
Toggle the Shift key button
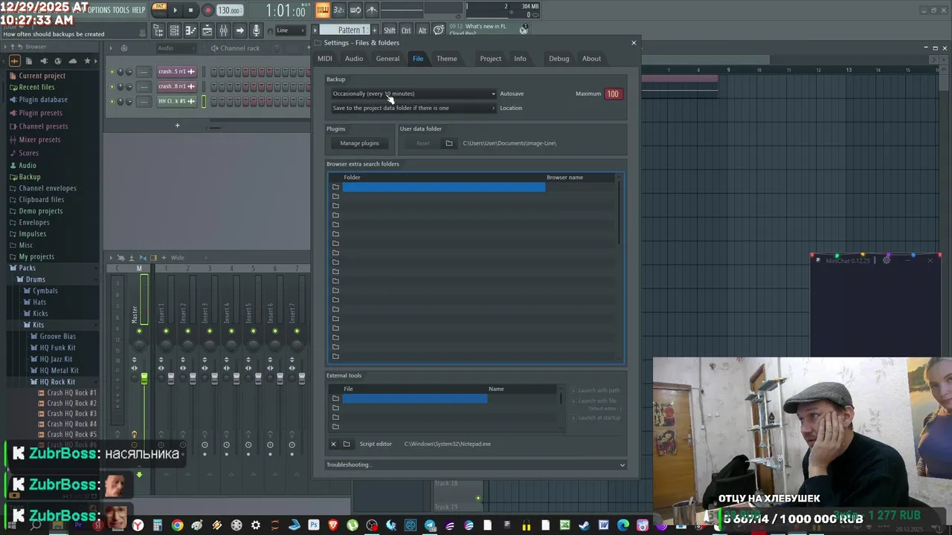[390, 30]
